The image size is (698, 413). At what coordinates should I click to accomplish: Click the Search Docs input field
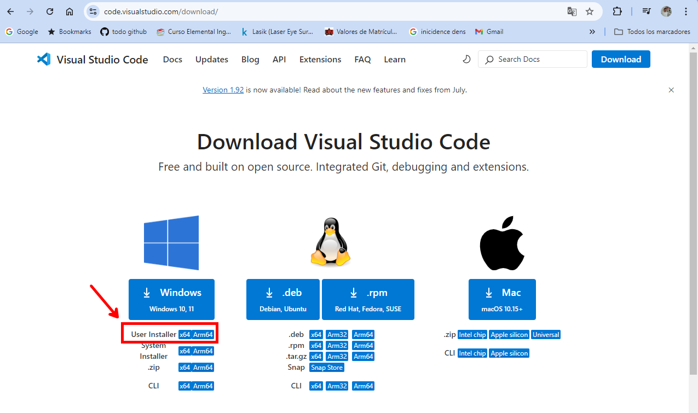(533, 59)
